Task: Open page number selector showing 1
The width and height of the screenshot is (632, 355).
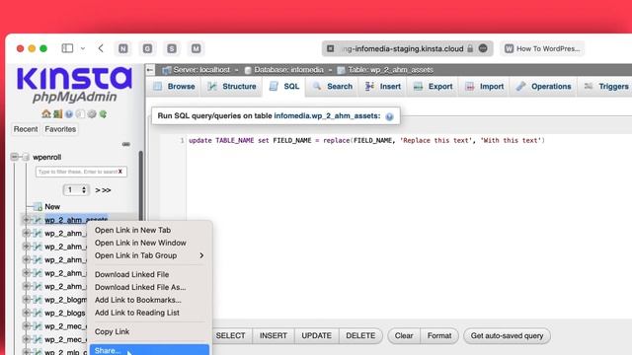Action: coord(76,190)
